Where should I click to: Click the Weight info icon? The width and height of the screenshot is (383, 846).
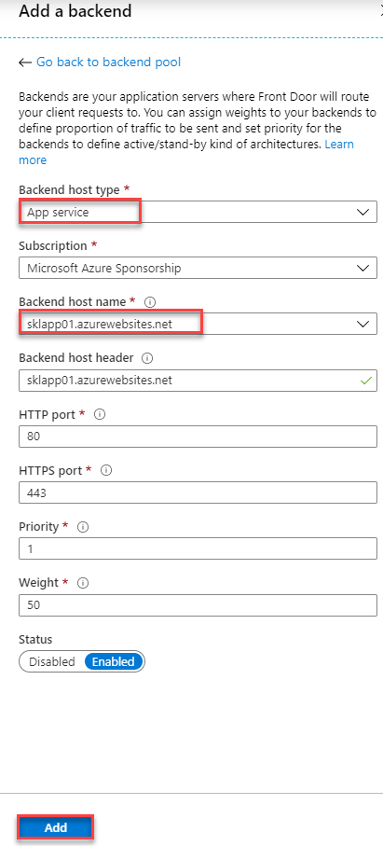point(83,583)
